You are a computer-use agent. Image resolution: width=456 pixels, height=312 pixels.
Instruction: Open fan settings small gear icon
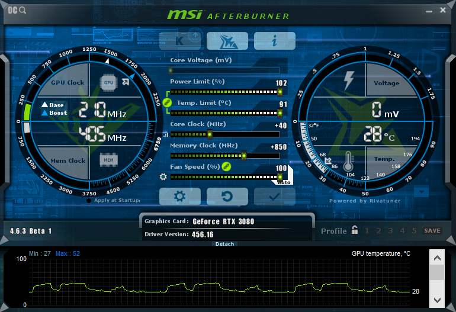(x=163, y=176)
